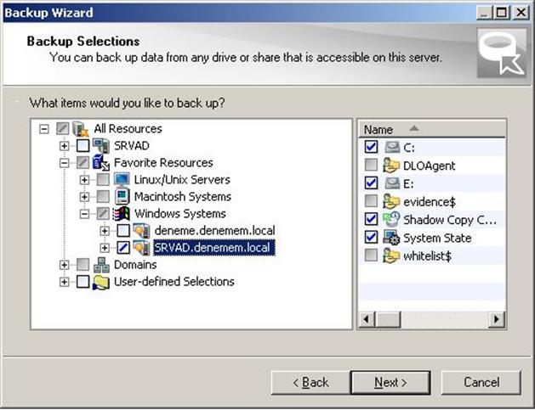
Task: Click the Shadow Copy Components icon
Action: click(391, 220)
